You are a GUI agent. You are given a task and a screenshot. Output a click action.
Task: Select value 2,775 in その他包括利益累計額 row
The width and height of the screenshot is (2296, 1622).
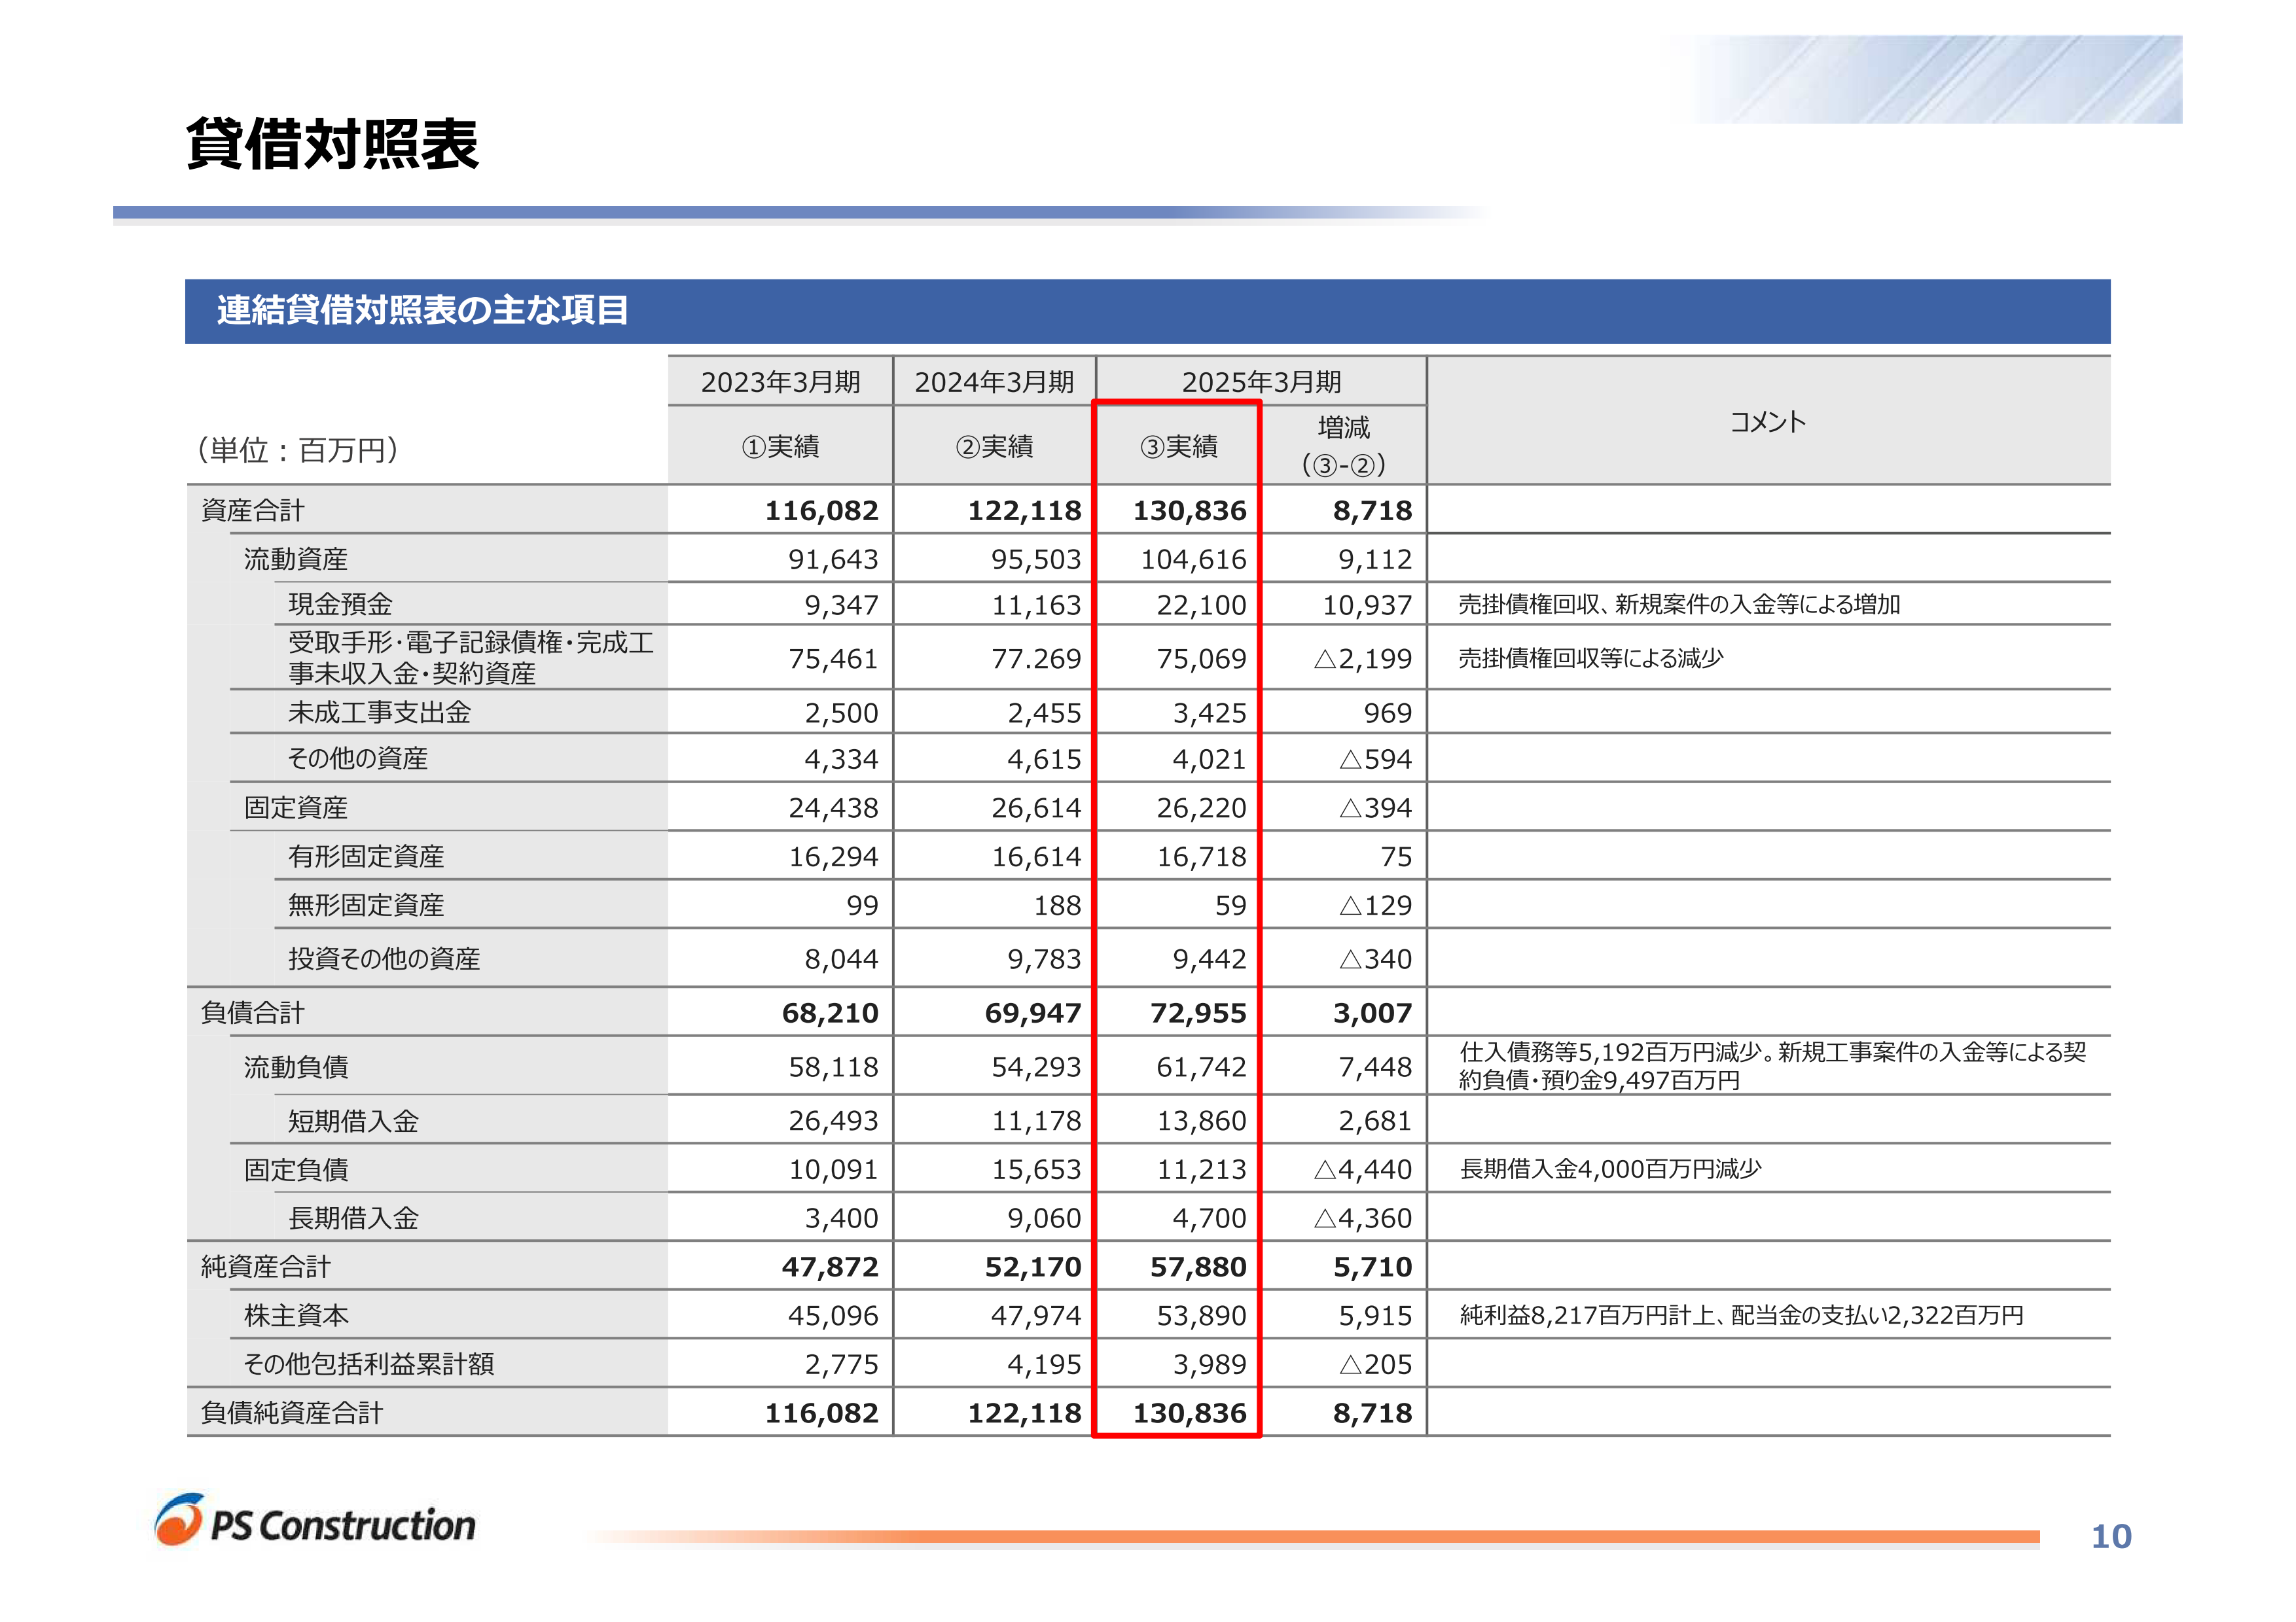click(x=841, y=1364)
